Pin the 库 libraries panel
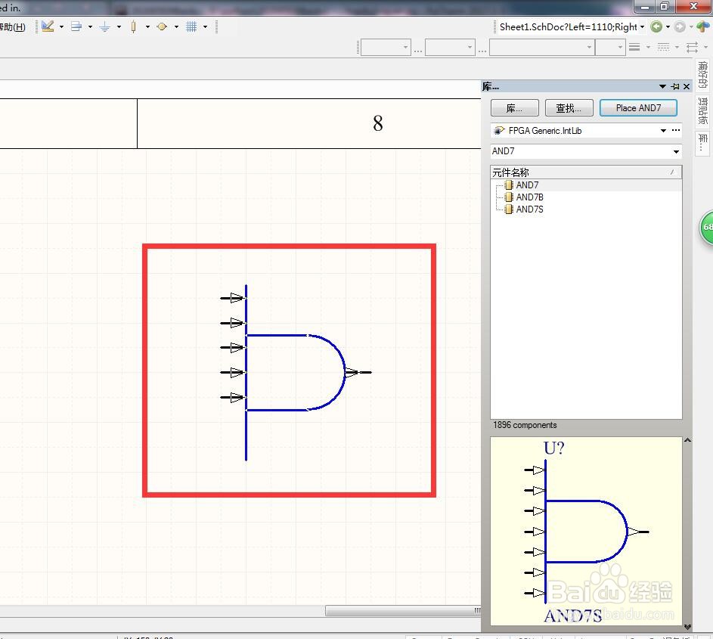The height and width of the screenshot is (639, 713). click(x=675, y=86)
